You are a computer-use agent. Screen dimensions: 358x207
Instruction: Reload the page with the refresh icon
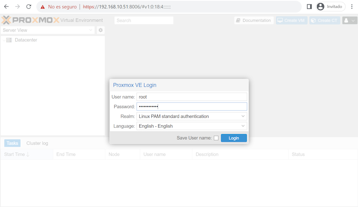29,7
